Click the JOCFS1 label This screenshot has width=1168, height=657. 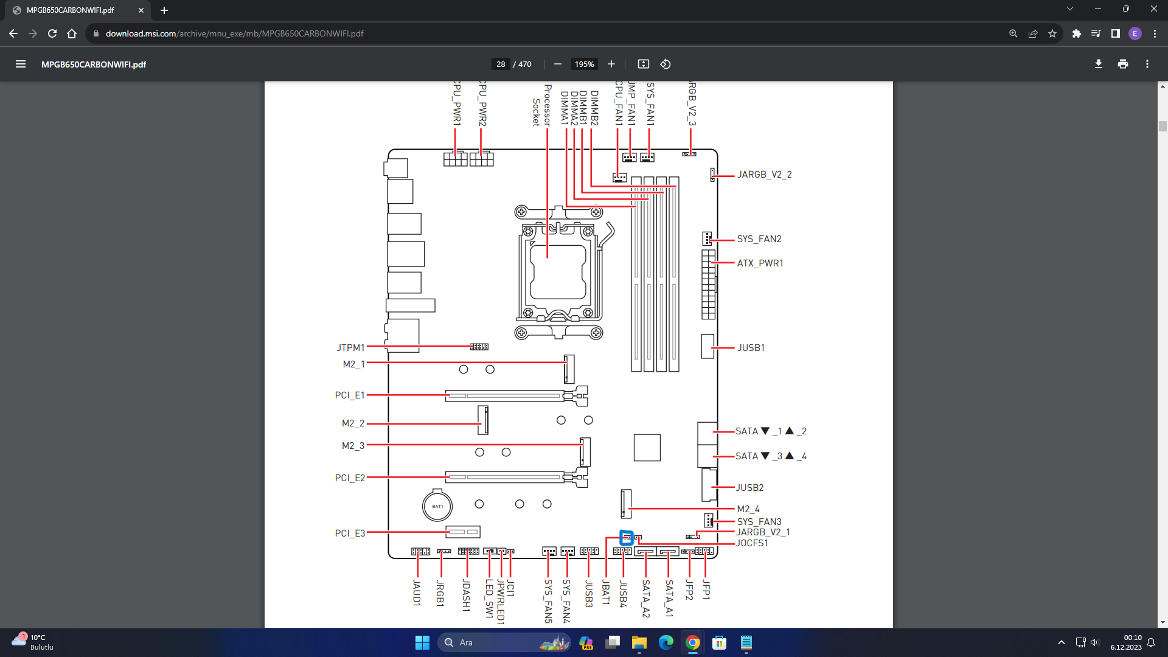[x=752, y=543]
